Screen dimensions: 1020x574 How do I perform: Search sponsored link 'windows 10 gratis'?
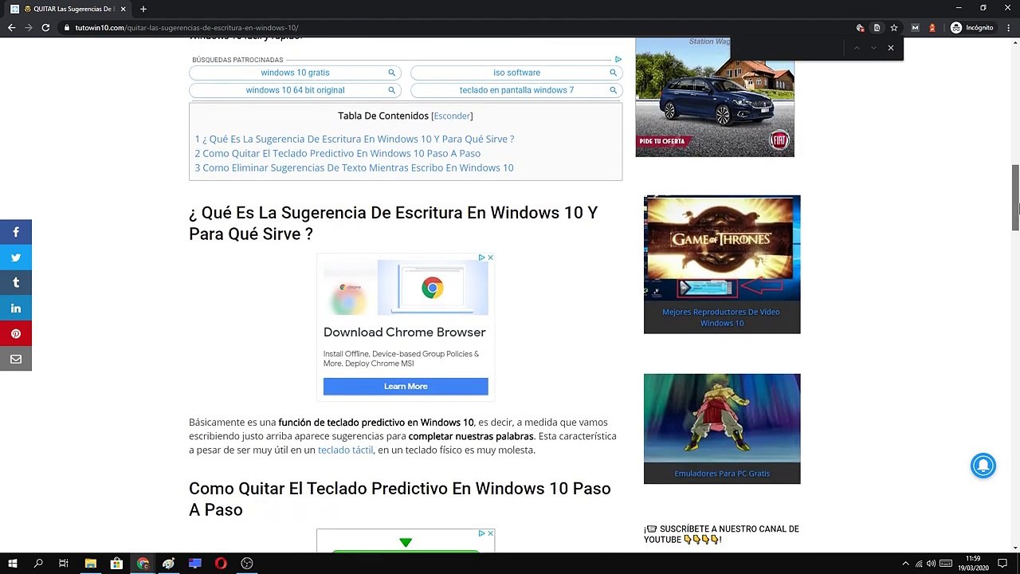pyautogui.click(x=295, y=73)
